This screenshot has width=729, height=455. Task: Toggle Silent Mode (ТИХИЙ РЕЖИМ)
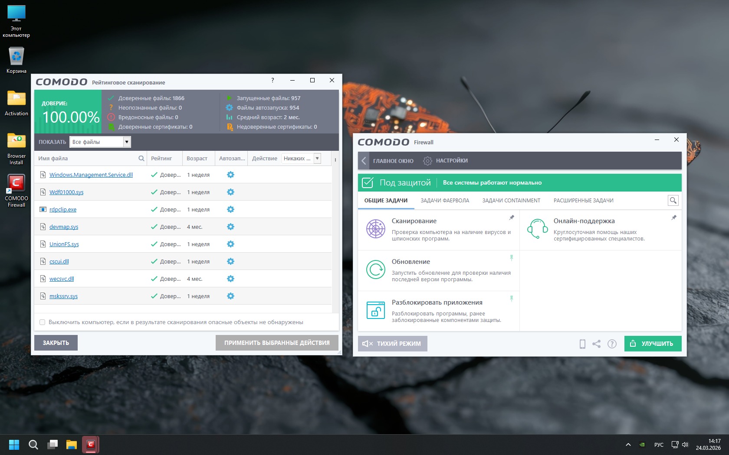click(x=392, y=344)
